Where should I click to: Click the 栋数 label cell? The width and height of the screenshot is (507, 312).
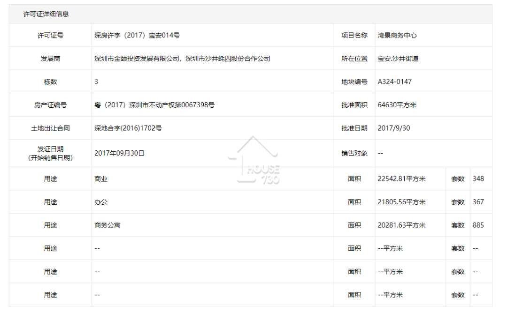pyautogui.click(x=50, y=82)
